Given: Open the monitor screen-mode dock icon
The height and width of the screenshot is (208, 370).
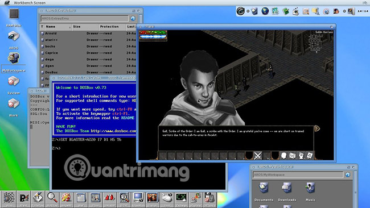Looking at the screenshot, I should pos(138,198).
